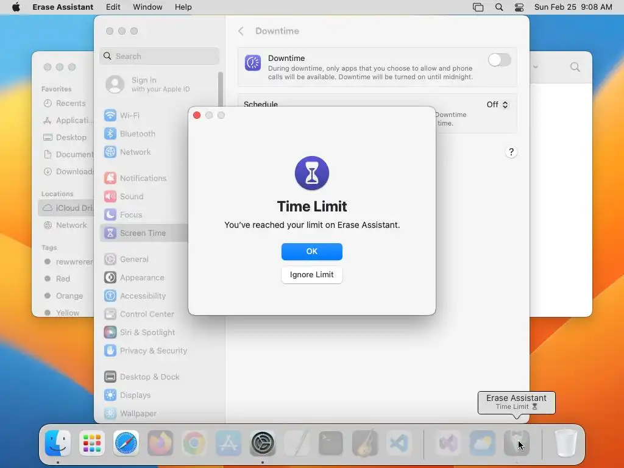Click the help question mark button
This screenshot has width=624, height=468.
[511, 152]
